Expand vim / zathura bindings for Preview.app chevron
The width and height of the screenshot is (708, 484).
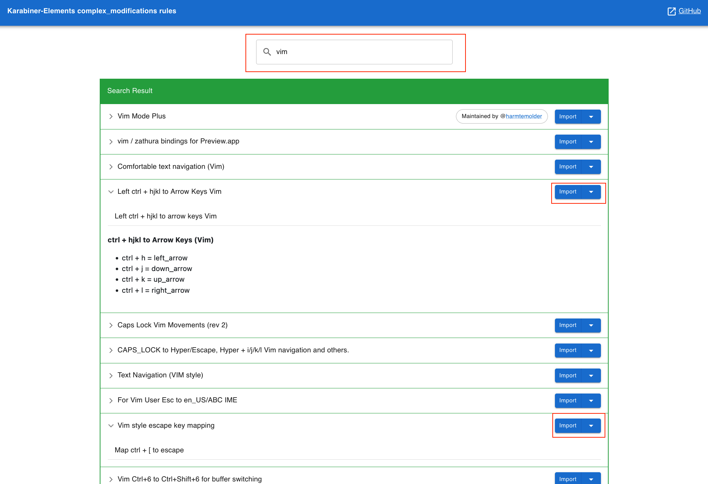(111, 142)
